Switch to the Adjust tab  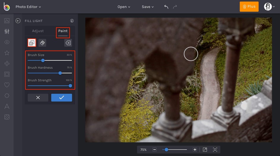(38, 31)
